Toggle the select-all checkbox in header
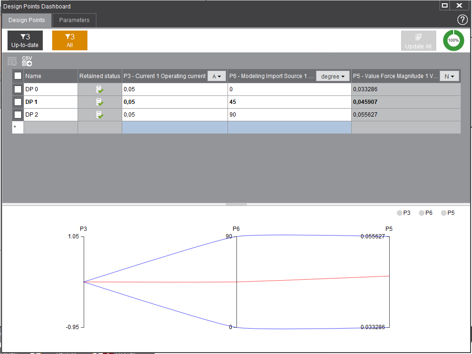This screenshot has height=354, width=472. (18, 76)
